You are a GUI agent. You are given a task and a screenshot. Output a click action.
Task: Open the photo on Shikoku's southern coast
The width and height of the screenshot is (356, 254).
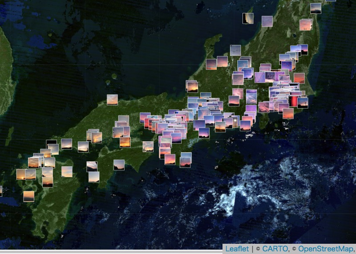[x=119, y=165]
